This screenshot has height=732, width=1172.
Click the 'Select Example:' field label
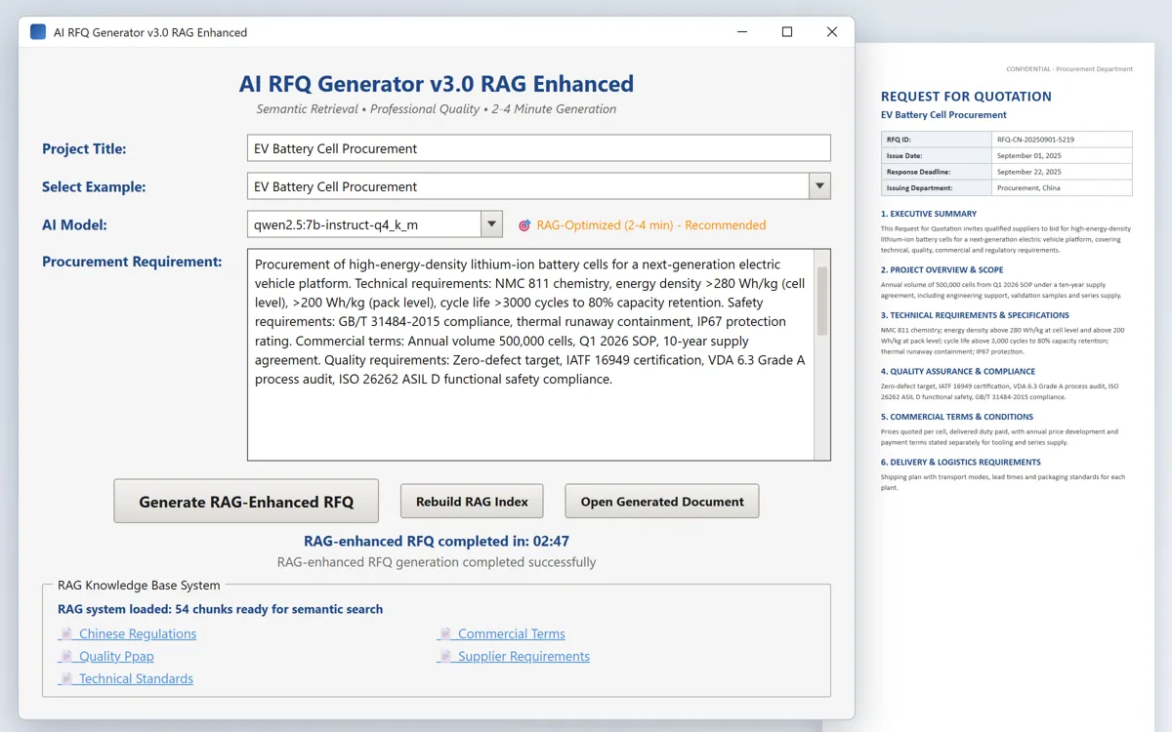point(94,186)
